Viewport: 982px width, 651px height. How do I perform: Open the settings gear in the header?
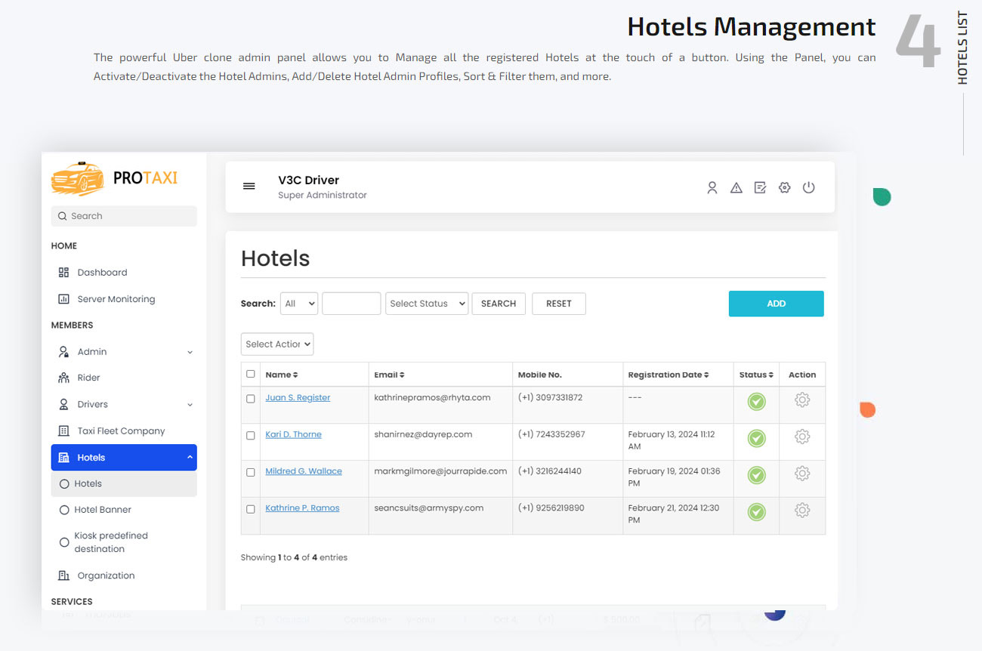click(784, 187)
